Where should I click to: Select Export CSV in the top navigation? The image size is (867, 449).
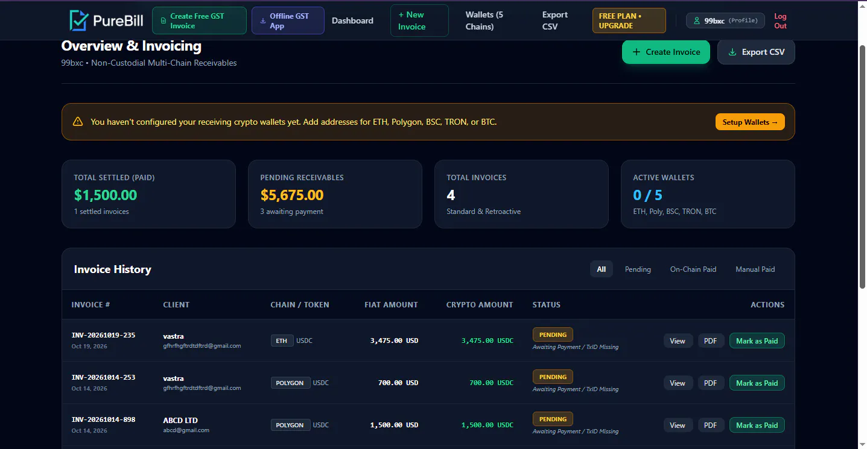(x=555, y=20)
